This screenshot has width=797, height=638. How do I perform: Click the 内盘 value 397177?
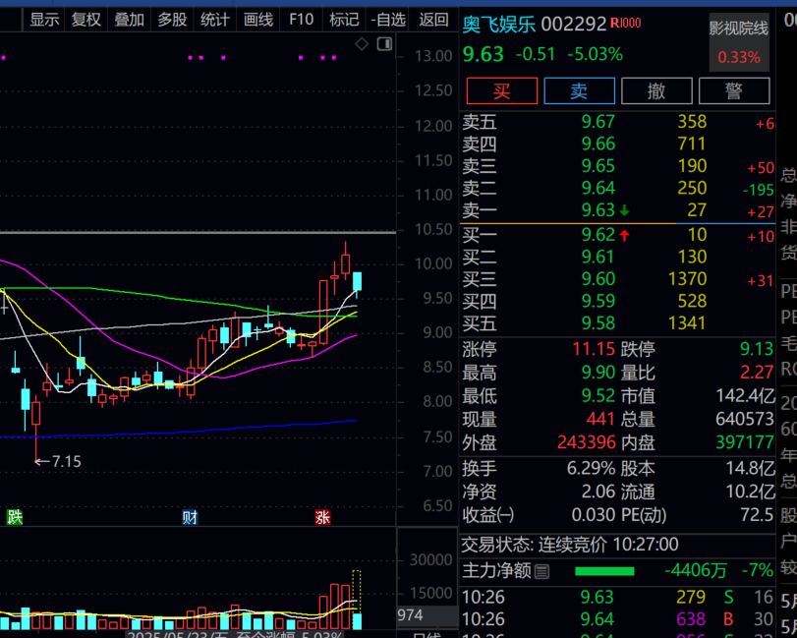pos(745,442)
